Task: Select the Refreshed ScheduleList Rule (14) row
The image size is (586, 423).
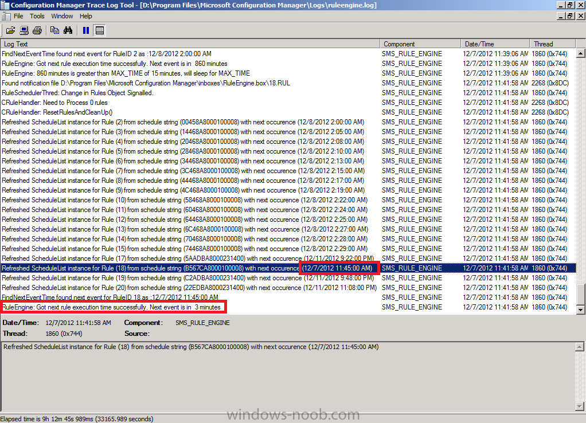Action: [x=288, y=239]
